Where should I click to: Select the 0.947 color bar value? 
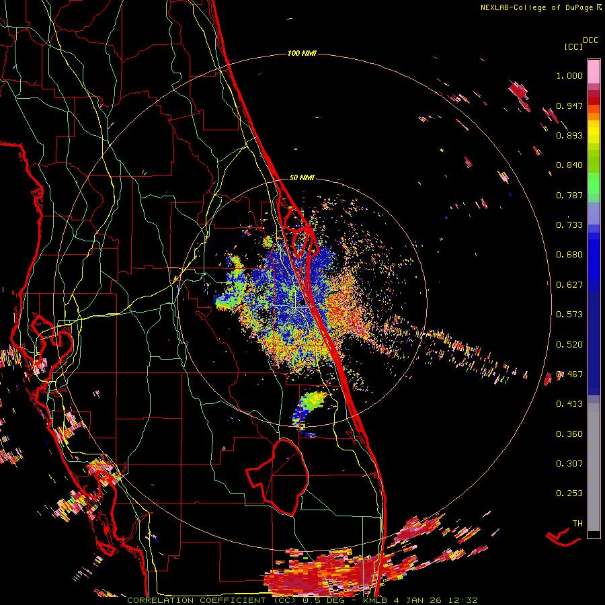pos(569,106)
